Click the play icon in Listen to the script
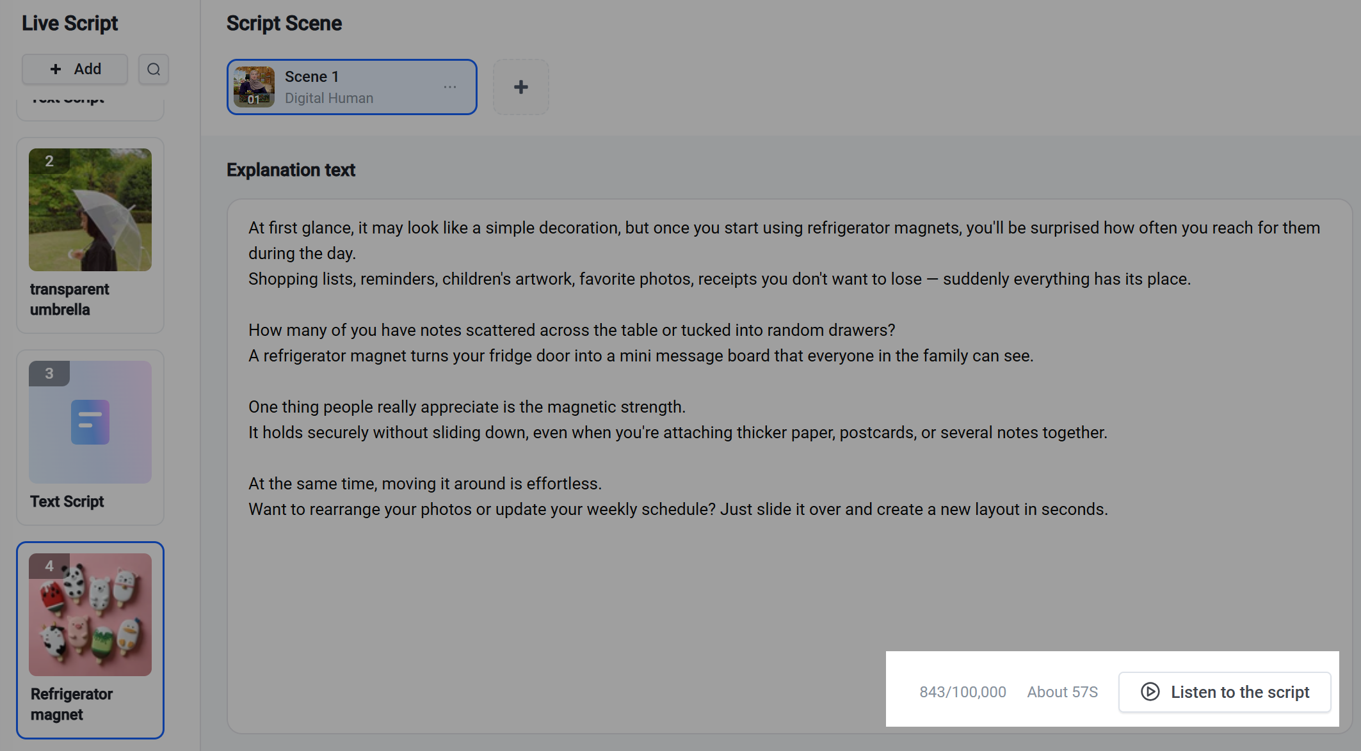Screen dimensions: 1361x751 click(x=1150, y=692)
